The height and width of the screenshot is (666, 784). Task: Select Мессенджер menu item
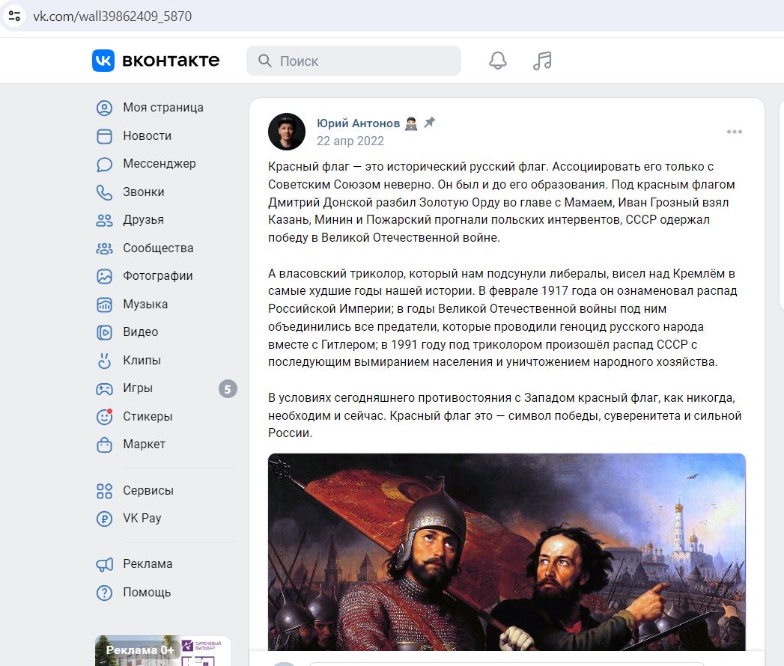[159, 163]
